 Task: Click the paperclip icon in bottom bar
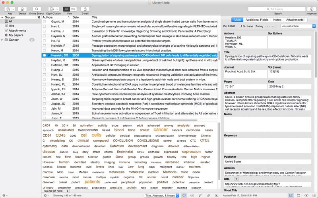[208, 195]
